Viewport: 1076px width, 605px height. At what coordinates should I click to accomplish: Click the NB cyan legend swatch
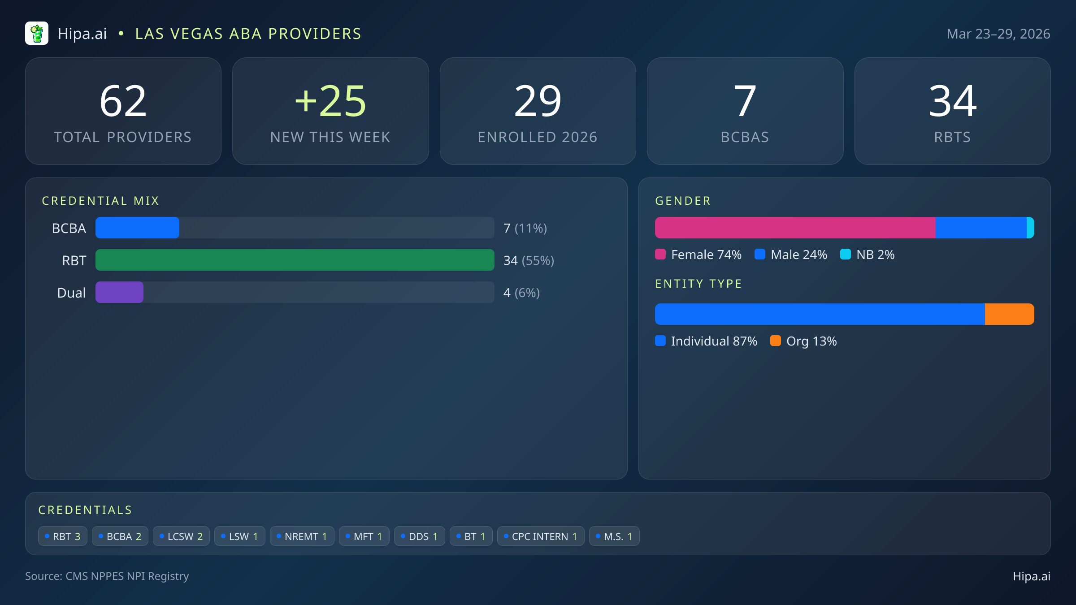[846, 255]
